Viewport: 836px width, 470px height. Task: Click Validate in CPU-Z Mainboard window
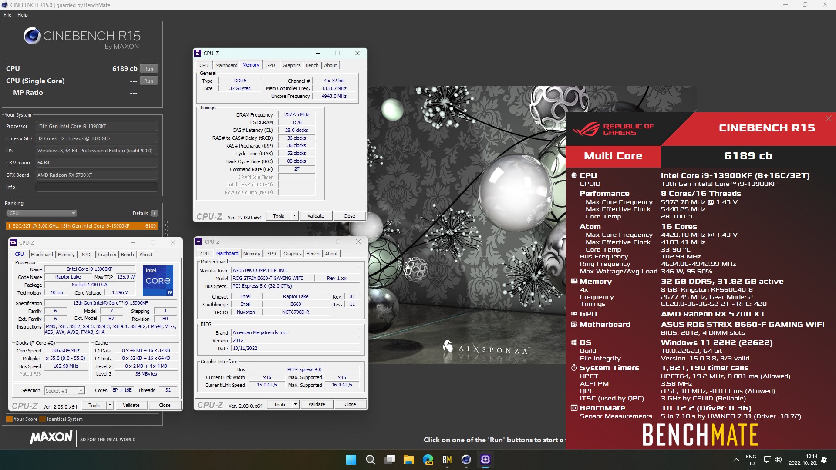pyautogui.click(x=317, y=404)
